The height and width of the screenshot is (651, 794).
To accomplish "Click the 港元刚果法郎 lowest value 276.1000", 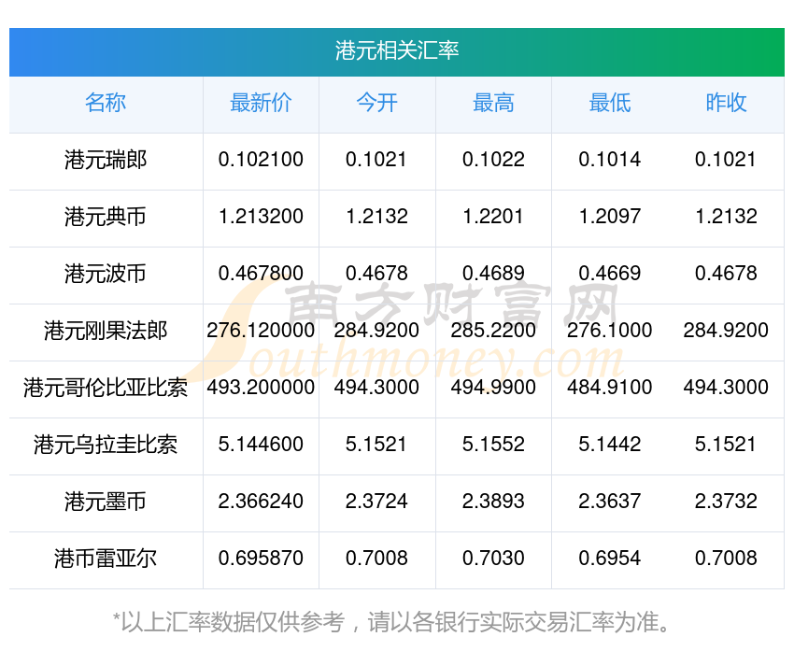I will pos(610,331).
